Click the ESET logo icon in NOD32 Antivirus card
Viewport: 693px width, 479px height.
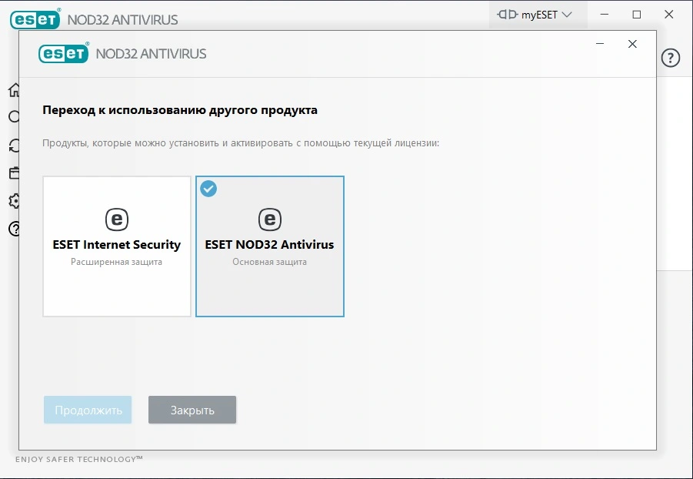pyautogui.click(x=270, y=219)
